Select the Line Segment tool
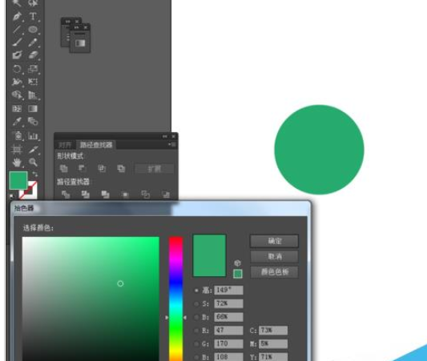Viewport: 427px width, 361px height. 17,30
